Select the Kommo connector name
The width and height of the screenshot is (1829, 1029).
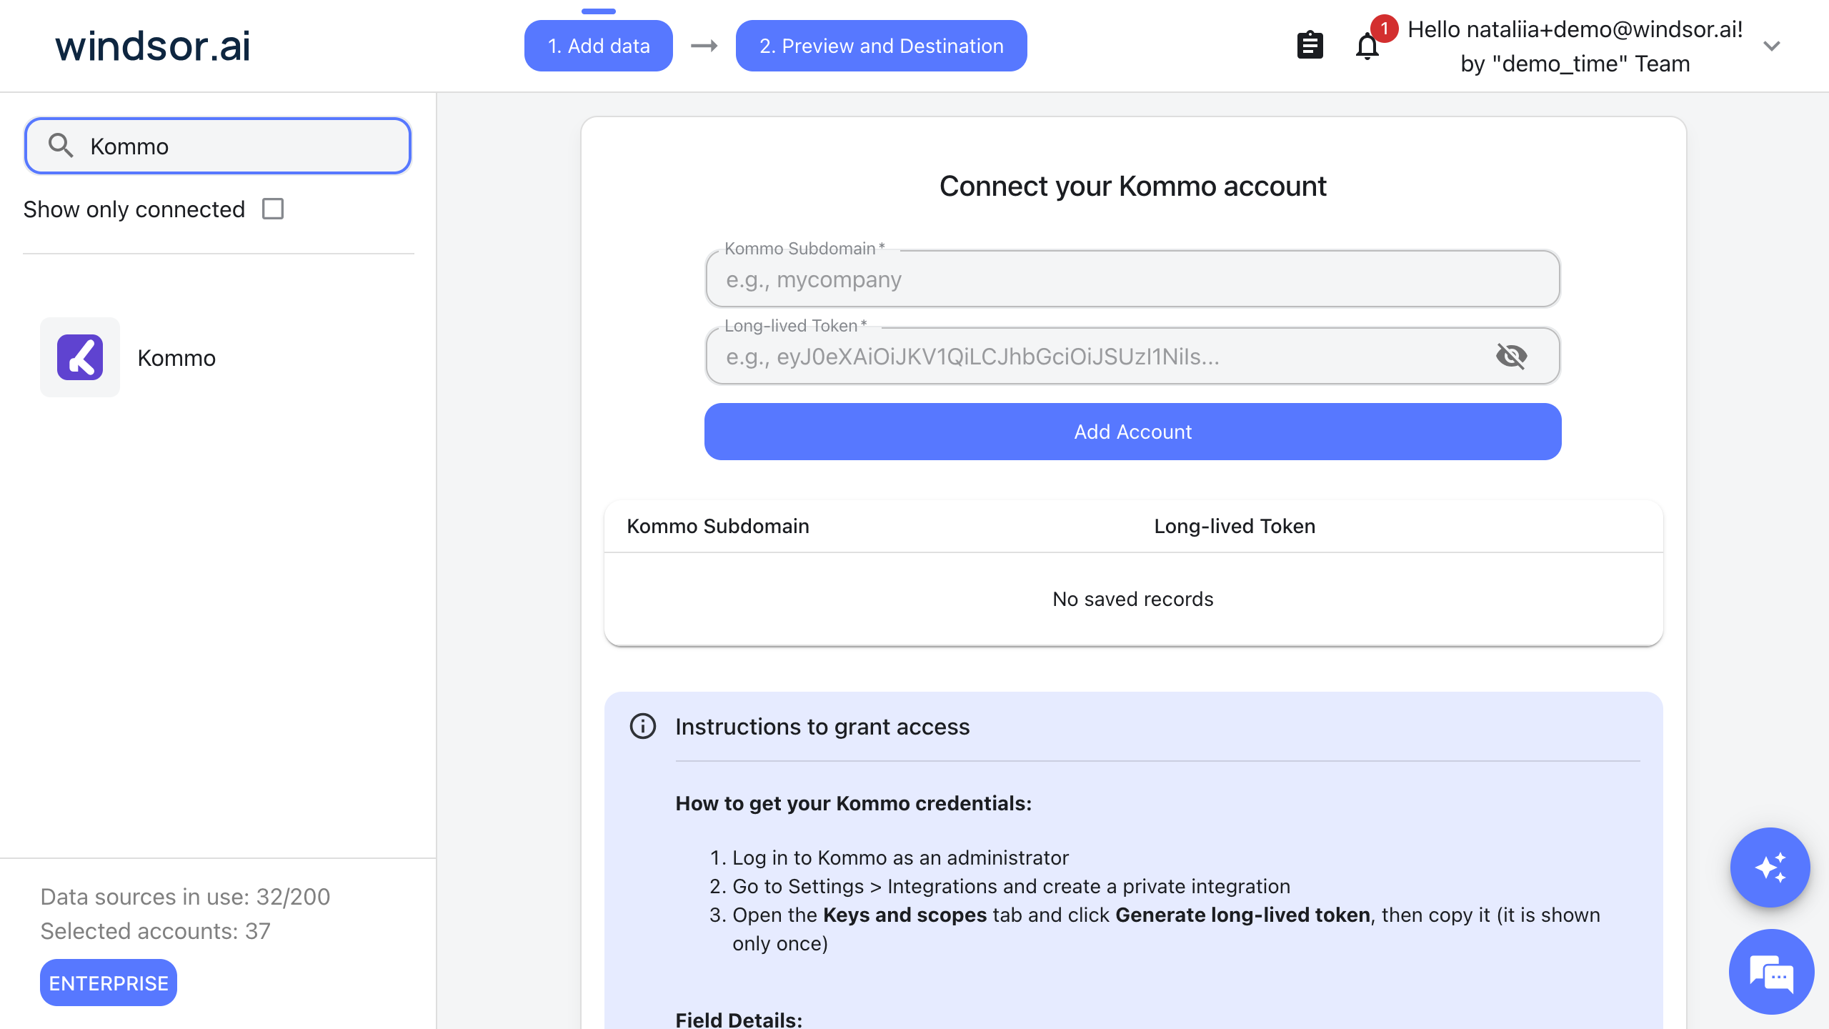[176, 357]
